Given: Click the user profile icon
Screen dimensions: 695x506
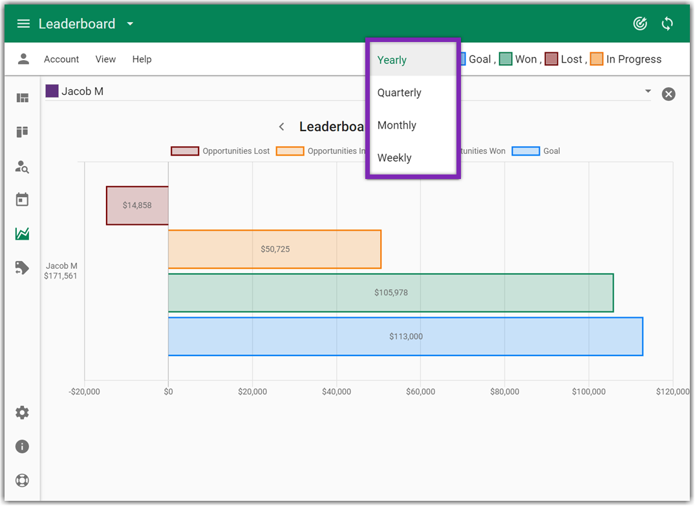Looking at the screenshot, I should pyautogui.click(x=23, y=59).
